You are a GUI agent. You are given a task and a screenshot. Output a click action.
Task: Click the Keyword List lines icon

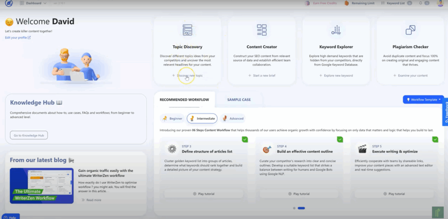383,3
